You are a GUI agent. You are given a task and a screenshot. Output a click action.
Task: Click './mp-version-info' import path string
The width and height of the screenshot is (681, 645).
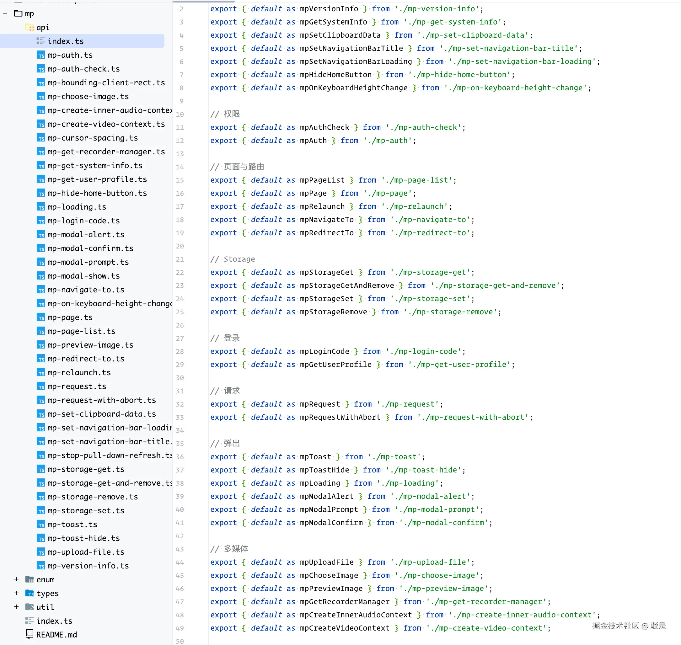coord(437,8)
